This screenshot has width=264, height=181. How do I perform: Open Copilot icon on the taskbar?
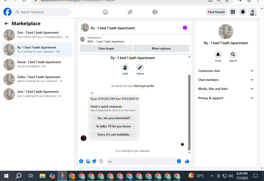[x=52, y=176]
